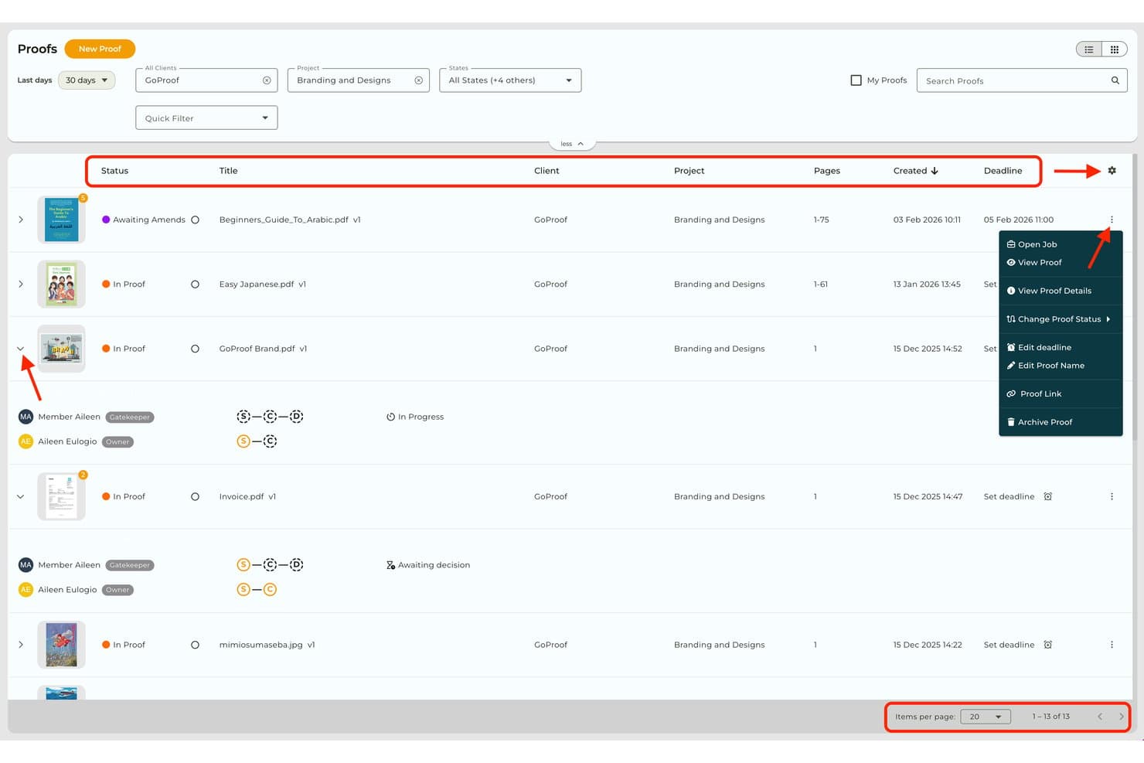Open the States filter dropdown
Viewport: 1144px width, 763px height.
pos(510,80)
